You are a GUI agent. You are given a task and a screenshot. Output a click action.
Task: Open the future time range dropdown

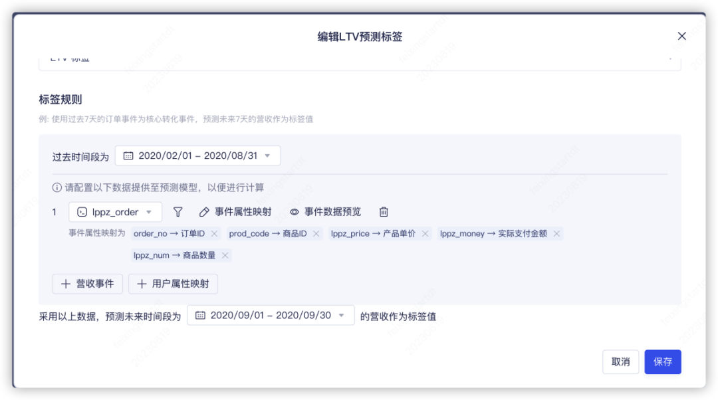pos(341,315)
